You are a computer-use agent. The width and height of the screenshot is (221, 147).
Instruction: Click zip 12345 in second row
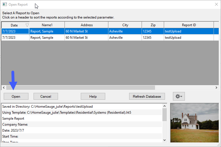[153, 38]
